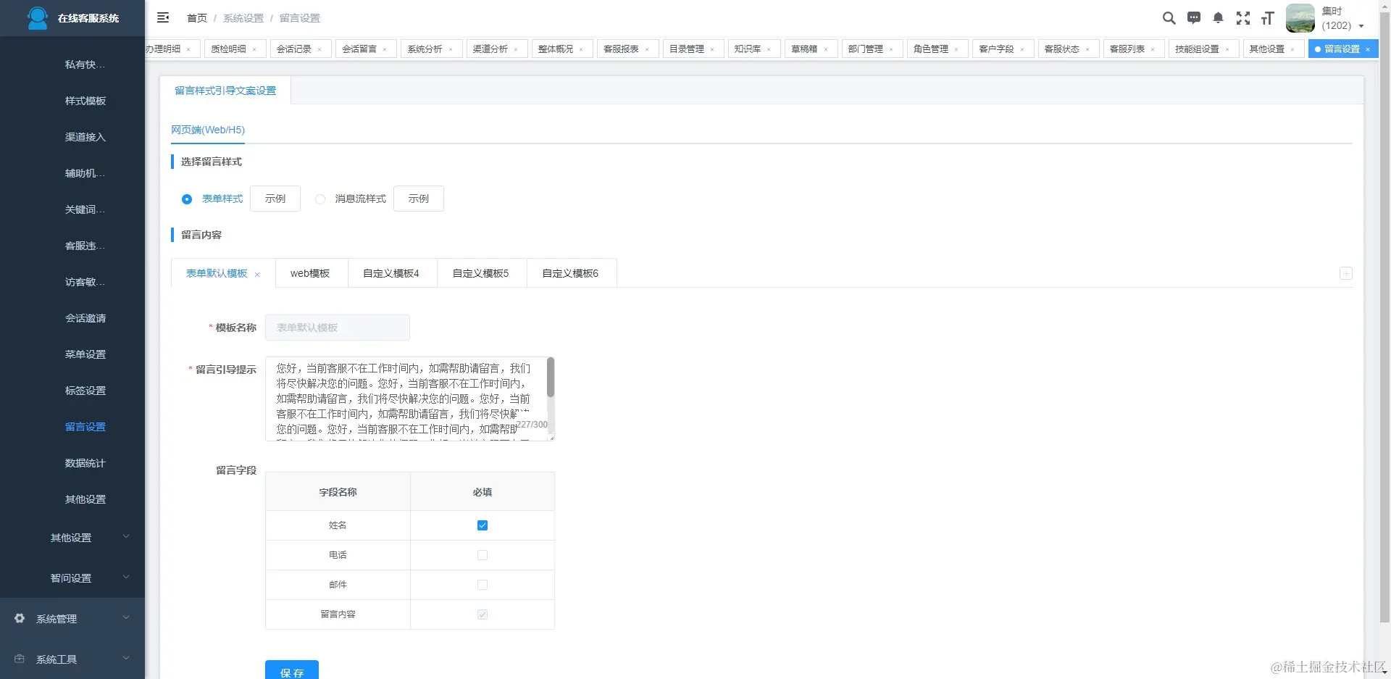Select the 网页端(Web/H5) channel tab

click(208, 130)
